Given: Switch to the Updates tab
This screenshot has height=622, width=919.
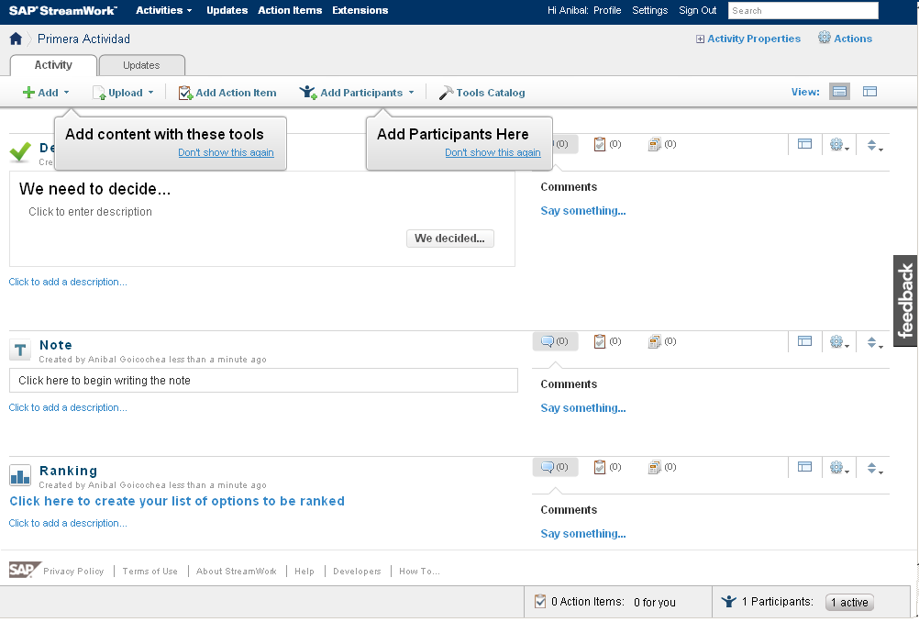Looking at the screenshot, I should (141, 65).
